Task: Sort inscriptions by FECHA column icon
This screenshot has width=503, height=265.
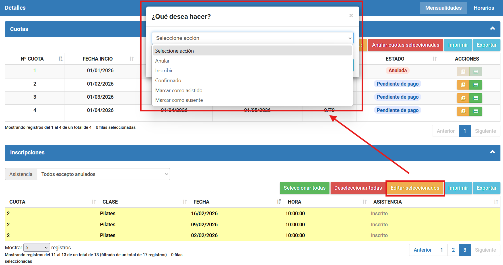Action: click(279, 202)
